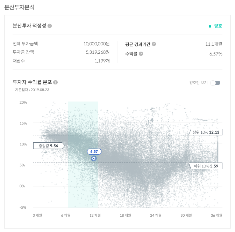Click the 상위 10% 12.13 label
Image resolution: width=235 pixels, height=232 pixels.
[x=206, y=132]
